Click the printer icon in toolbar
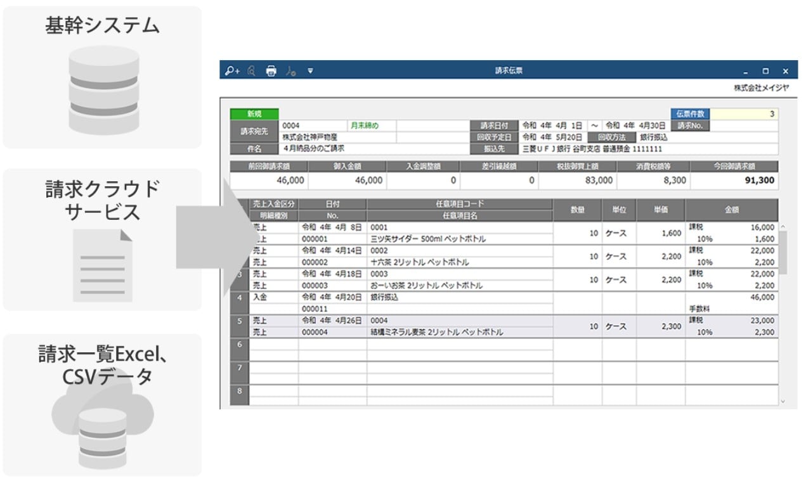The height and width of the screenshot is (486, 806). tap(271, 71)
